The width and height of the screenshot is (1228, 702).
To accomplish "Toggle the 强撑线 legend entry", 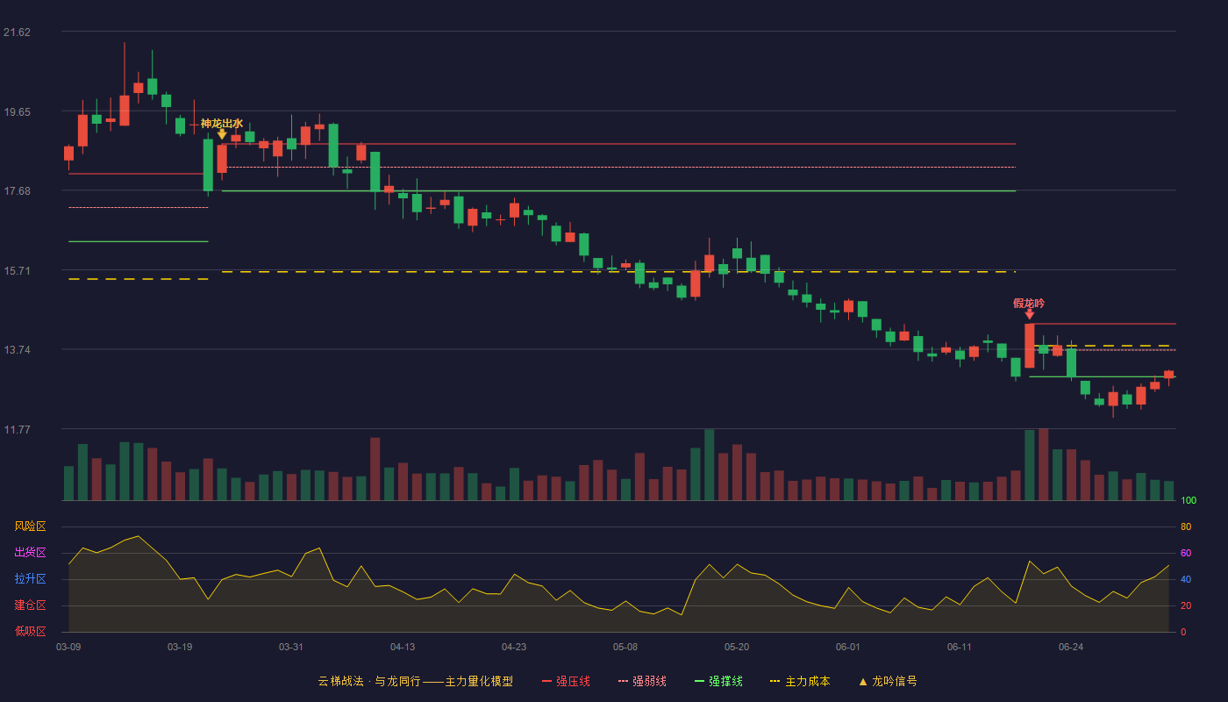I will [x=718, y=681].
